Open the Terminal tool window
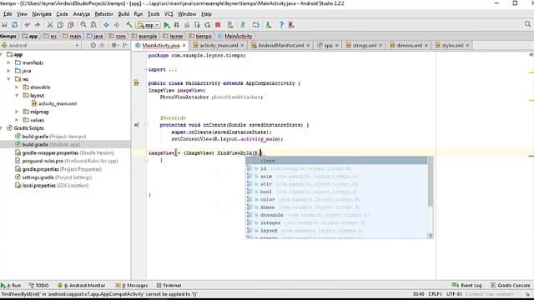The image size is (534, 300). click(169, 285)
